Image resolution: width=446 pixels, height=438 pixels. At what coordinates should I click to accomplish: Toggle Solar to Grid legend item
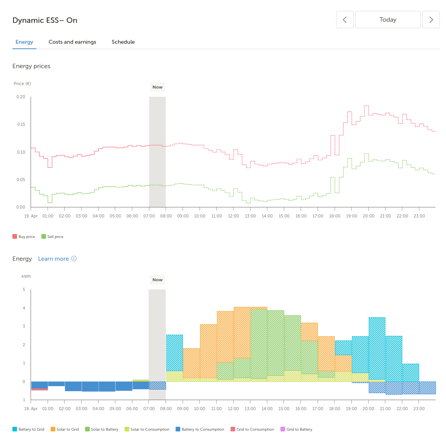65,429
